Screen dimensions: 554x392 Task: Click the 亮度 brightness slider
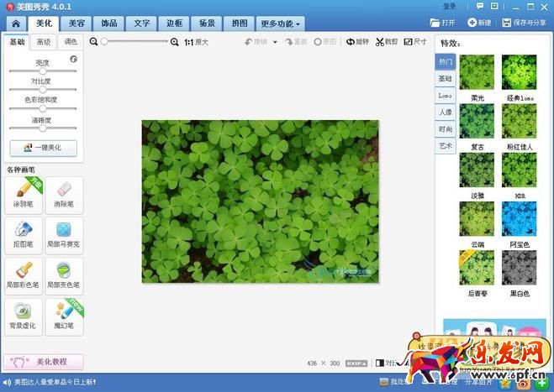pos(43,71)
